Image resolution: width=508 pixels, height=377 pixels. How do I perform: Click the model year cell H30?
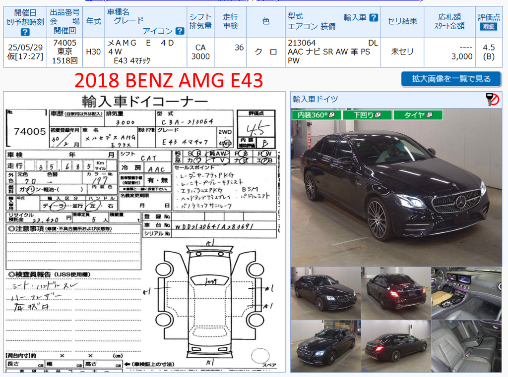coord(93,52)
